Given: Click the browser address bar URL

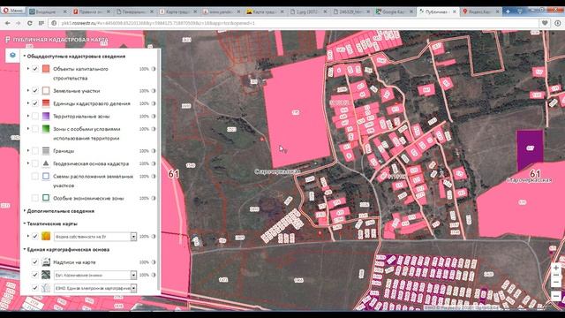Looking at the screenshot, I should (x=158, y=23).
